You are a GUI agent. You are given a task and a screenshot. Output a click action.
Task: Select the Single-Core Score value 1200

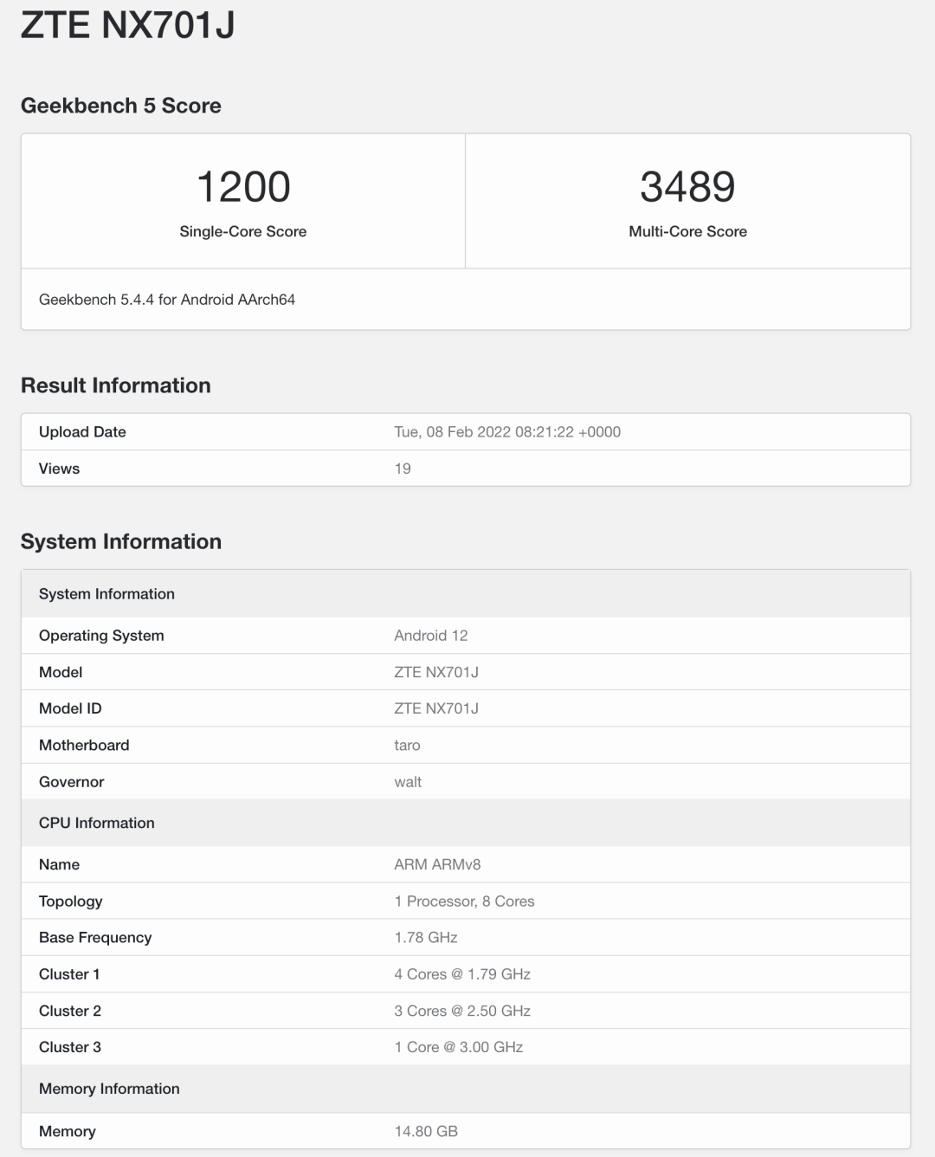[243, 186]
